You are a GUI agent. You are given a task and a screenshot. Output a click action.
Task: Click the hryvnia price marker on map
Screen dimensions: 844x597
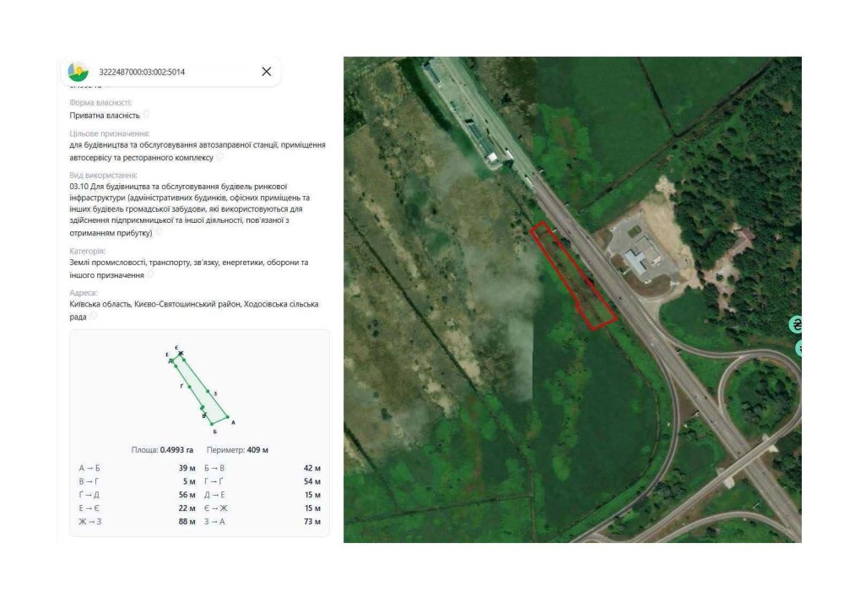click(796, 324)
